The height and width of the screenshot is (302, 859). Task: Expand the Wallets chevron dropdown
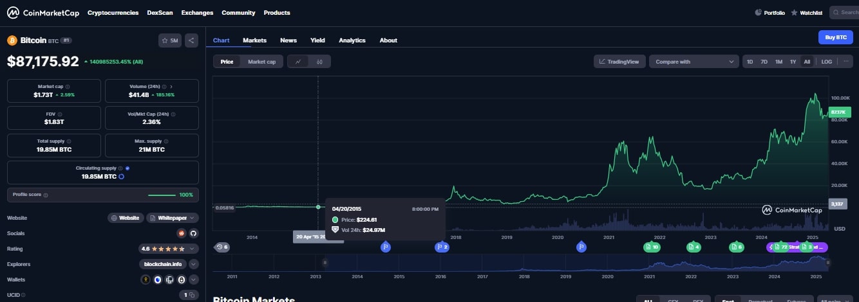(194, 280)
